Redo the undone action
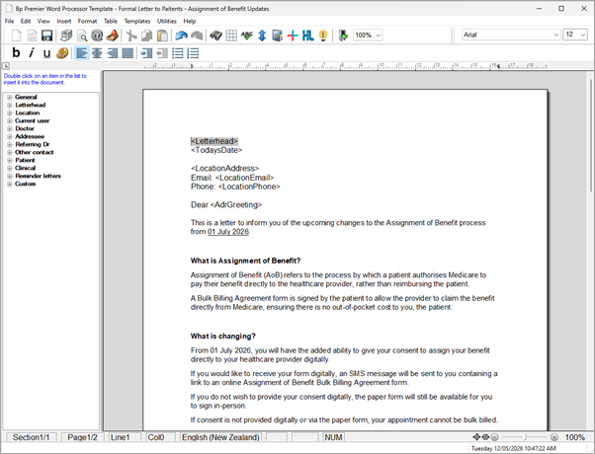Image resolution: width=595 pixels, height=454 pixels. click(197, 36)
